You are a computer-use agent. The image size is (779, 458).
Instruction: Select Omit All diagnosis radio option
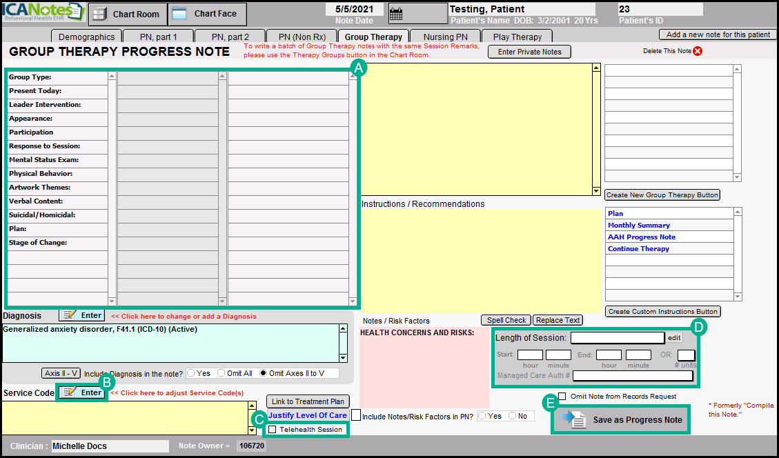[x=221, y=373]
